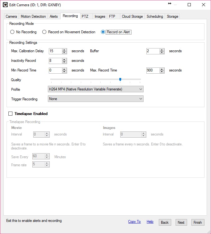Open the Alerts tab
The image size is (211, 234).
54,16
